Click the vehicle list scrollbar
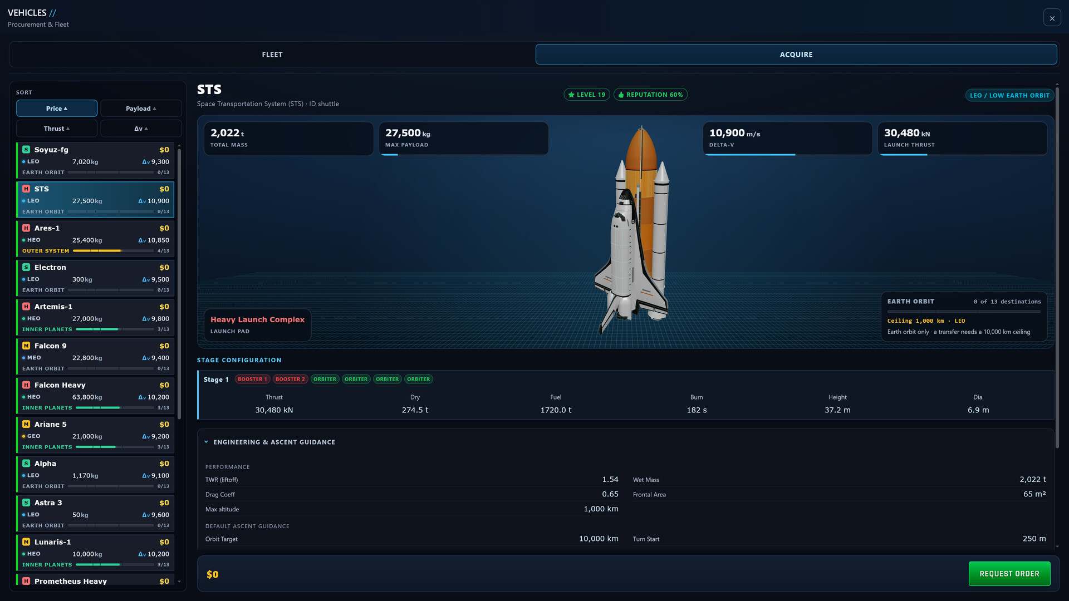 pos(179,284)
